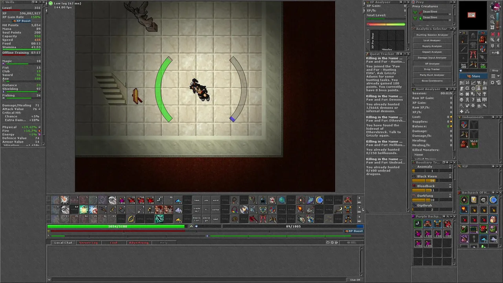Center the minimap on player
503x283 pixels.
492,27
